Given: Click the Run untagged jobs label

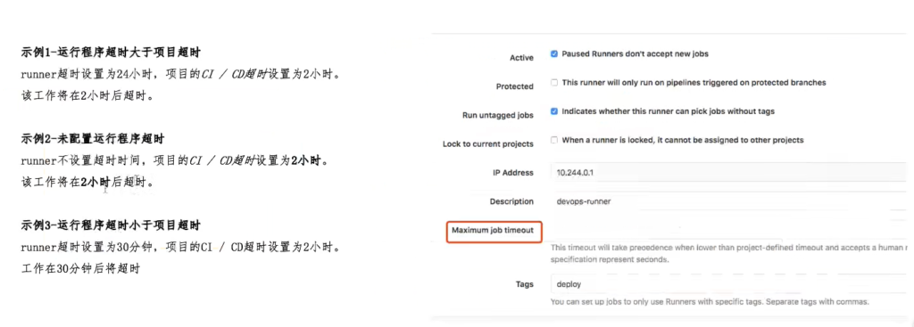Looking at the screenshot, I should coord(498,115).
